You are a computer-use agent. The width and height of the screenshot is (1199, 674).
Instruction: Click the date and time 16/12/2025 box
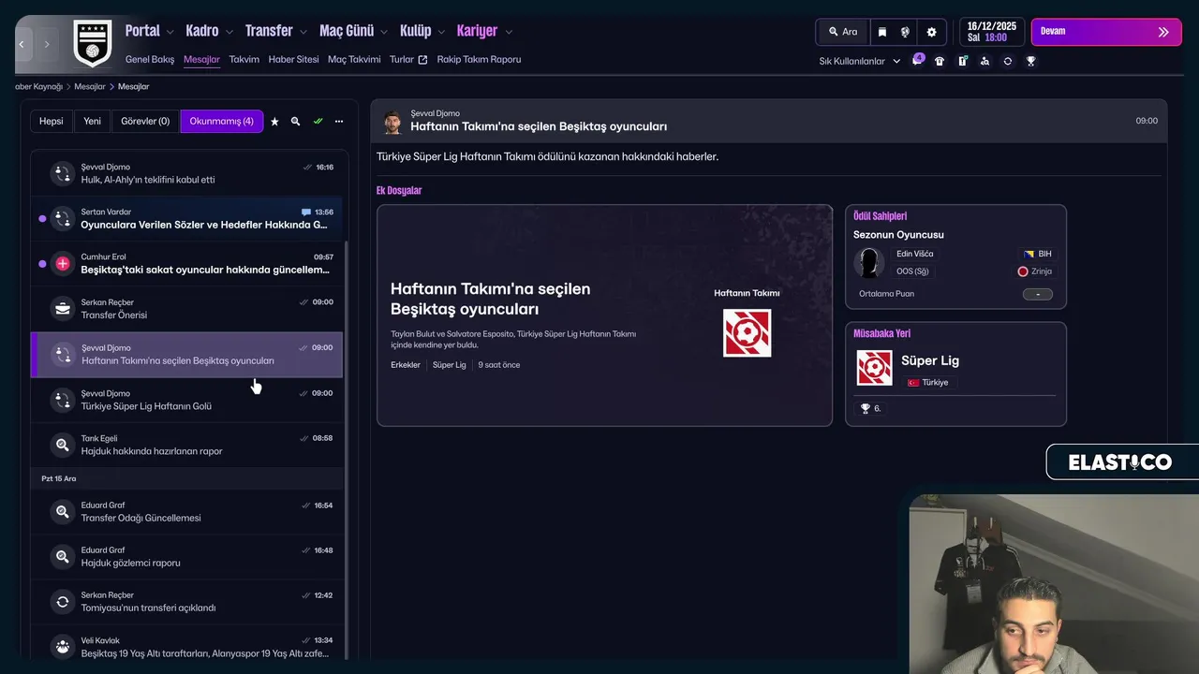click(992, 32)
